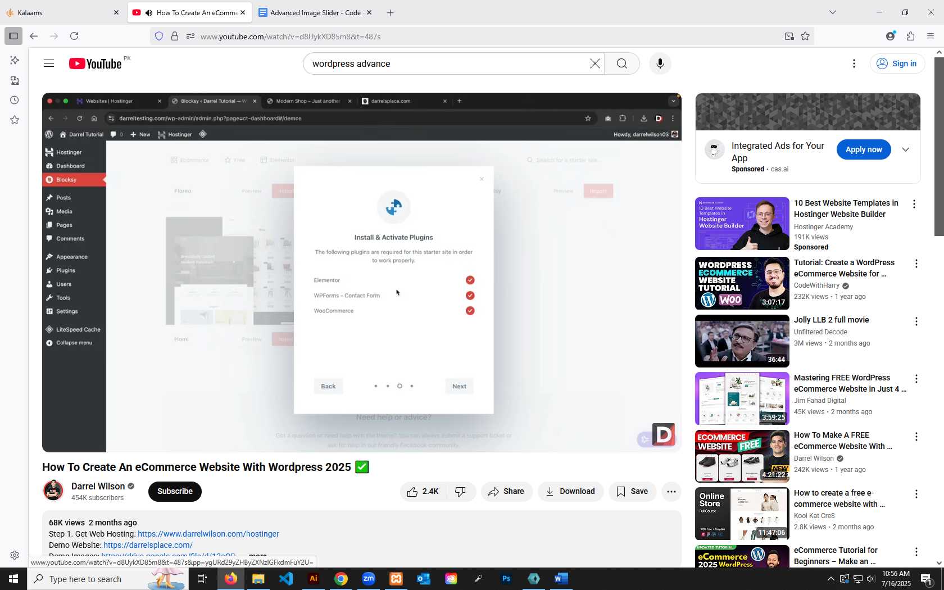Open the browser application hamburger menu
The width and height of the screenshot is (944, 590).
[931, 37]
